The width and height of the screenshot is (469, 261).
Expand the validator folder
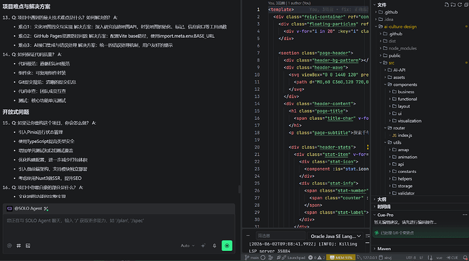(x=420, y=193)
